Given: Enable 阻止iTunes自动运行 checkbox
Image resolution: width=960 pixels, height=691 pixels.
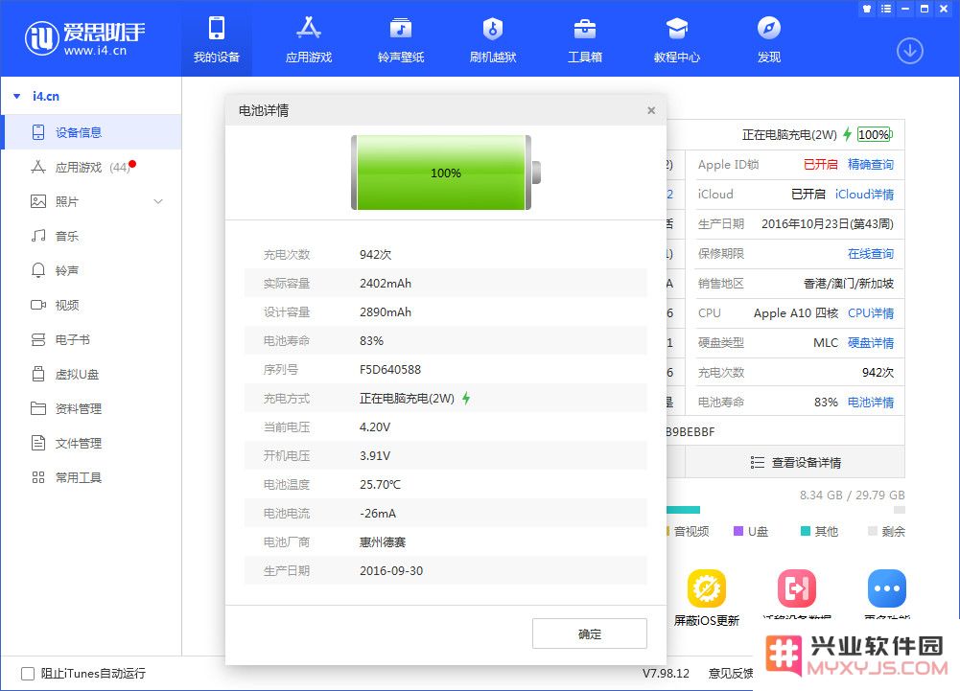Looking at the screenshot, I should (28, 674).
